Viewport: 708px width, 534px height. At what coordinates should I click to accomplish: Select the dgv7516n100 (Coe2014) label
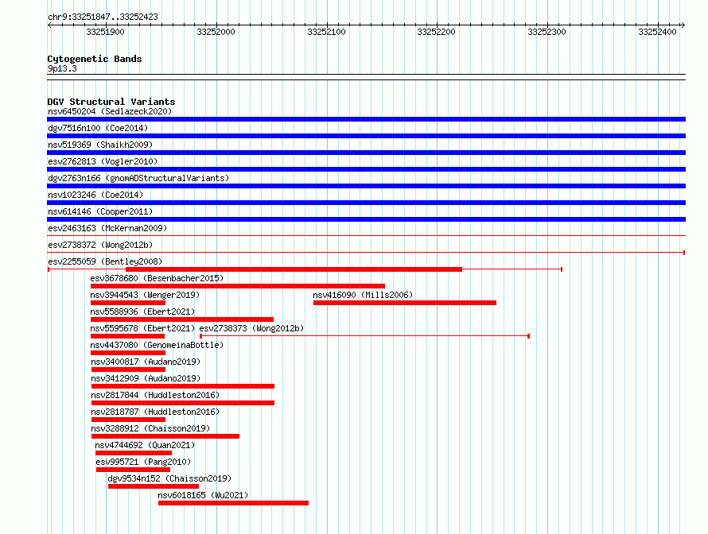point(98,128)
